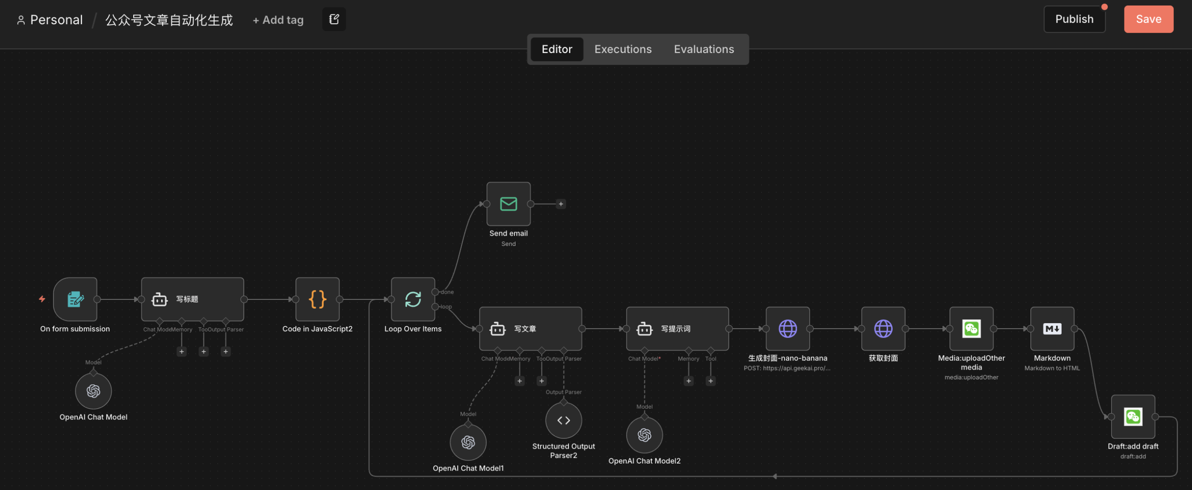Click the Send email node icon
The image size is (1192, 490).
coord(508,204)
